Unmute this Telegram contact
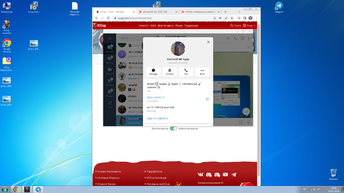The height and width of the screenshot is (193, 344). [170, 72]
